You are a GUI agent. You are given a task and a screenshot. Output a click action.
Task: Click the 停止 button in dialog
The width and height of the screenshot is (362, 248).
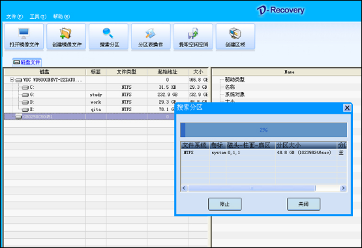pyautogui.click(x=225, y=204)
